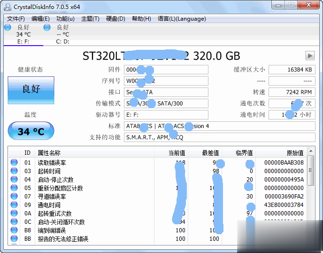The height and width of the screenshot is (253, 323).
Task: Select the 报告的无法修正错误 attribute name
Action: pyautogui.click(x=63, y=239)
